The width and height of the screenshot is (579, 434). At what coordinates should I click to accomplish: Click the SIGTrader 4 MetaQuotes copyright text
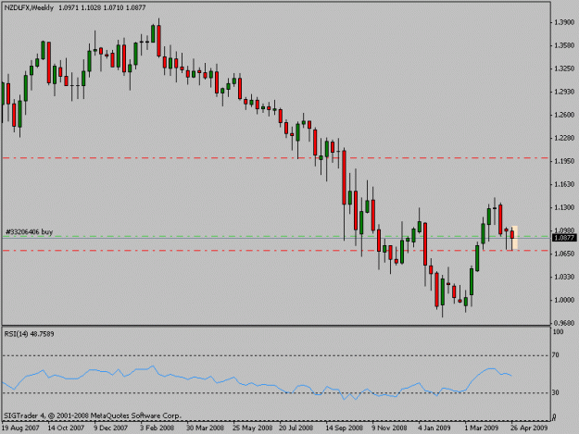point(93,415)
